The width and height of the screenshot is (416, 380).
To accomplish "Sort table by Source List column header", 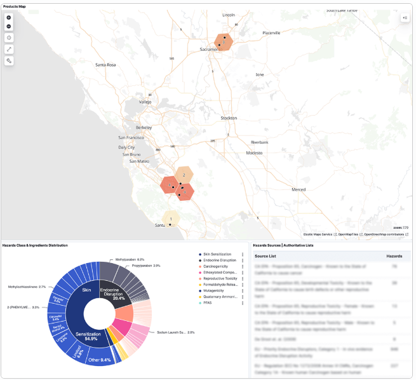I will [265, 256].
